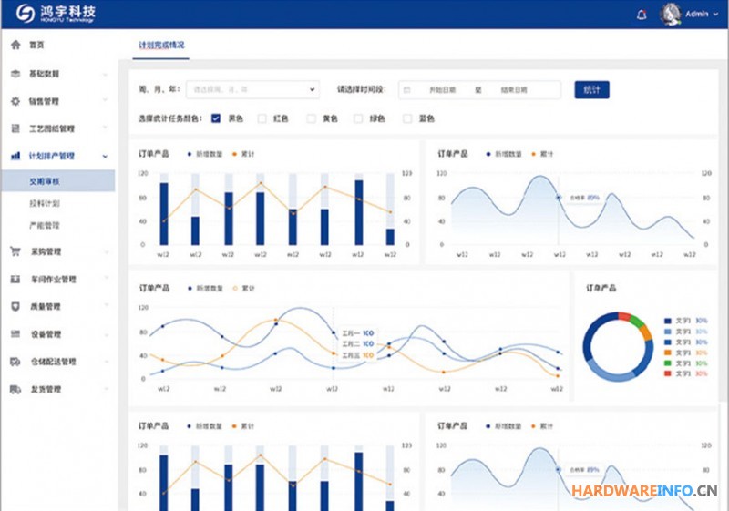Click the 采购管理 shopping cart icon
This screenshot has width=729, height=511.
coord(15,251)
